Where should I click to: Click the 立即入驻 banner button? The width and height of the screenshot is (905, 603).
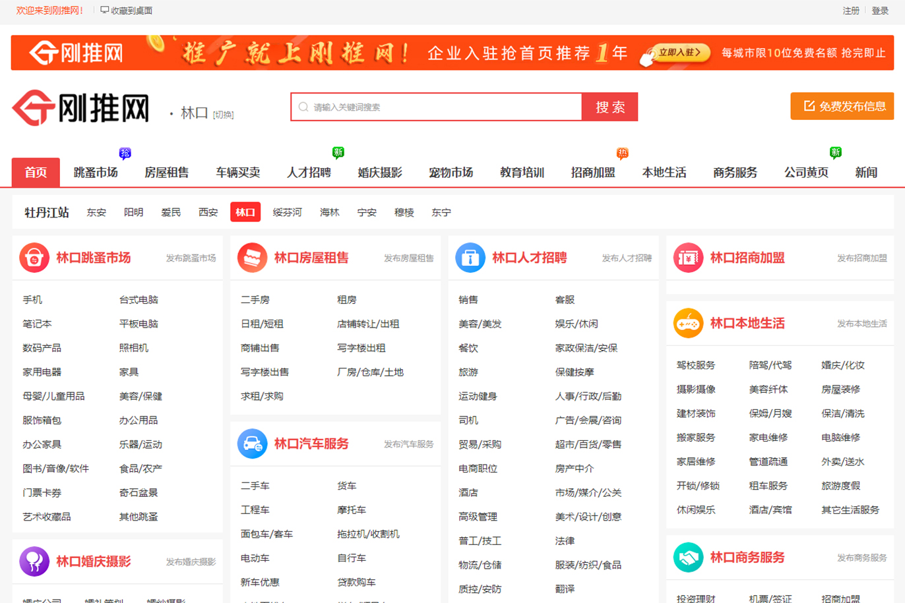673,53
